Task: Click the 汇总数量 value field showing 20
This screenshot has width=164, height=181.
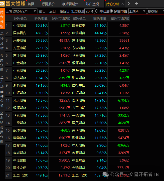Action: [88, 11]
